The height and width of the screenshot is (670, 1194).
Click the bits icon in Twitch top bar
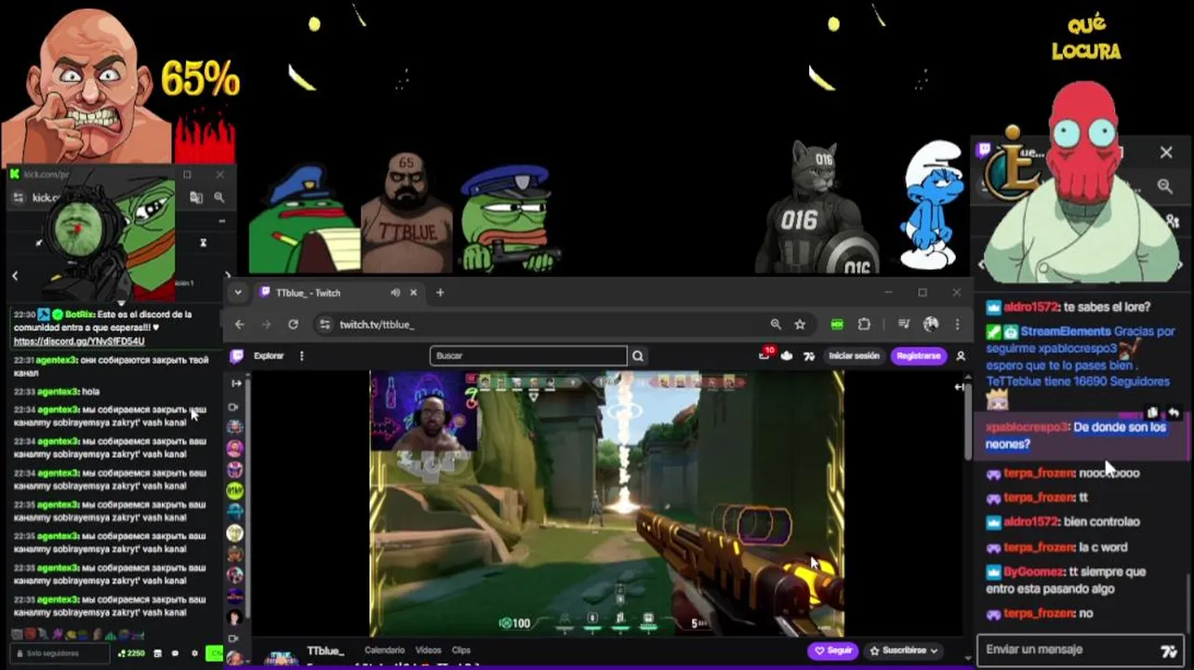[809, 355]
